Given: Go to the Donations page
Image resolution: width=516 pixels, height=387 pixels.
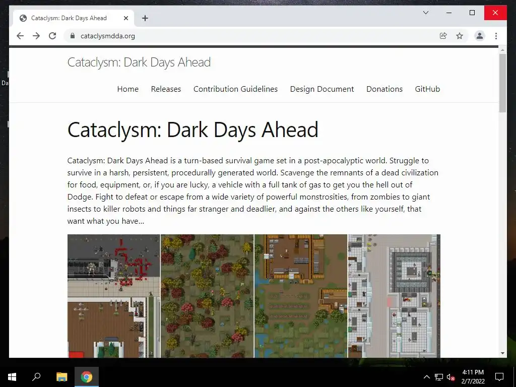Looking at the screenshot, I should point(384,89).
